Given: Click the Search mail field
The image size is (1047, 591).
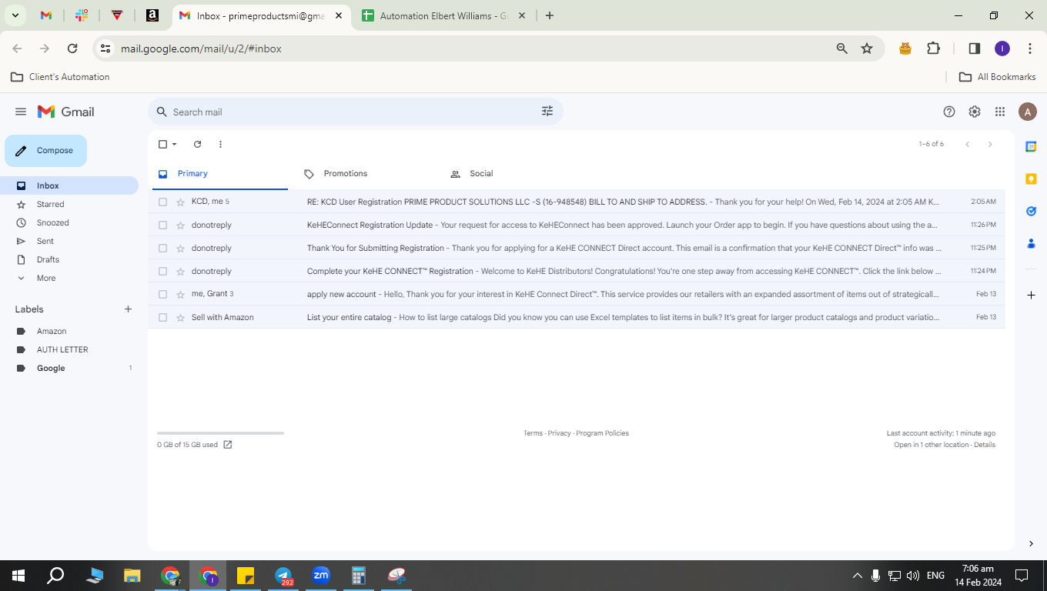Looking at the screenshot, I should tap(356, 112).
